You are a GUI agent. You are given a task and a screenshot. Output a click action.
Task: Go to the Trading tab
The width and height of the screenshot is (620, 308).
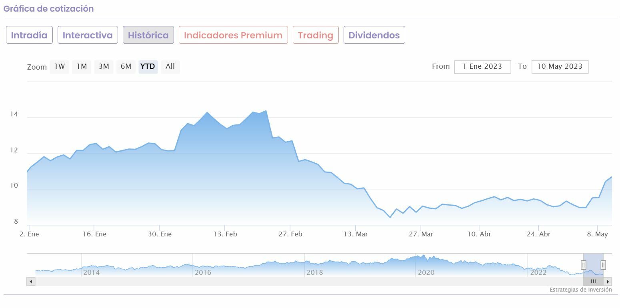316,35
